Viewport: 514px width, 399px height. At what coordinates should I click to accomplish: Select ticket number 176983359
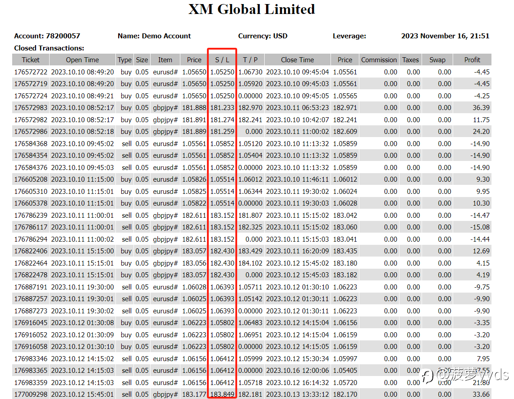click(x=31, y=383)
